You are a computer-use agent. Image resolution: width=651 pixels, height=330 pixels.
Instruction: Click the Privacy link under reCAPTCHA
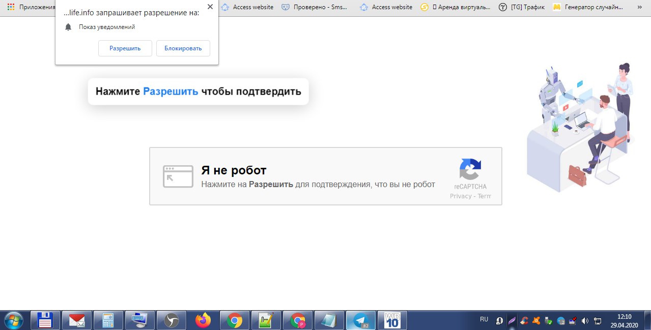pyautogui.click(x=461, y=196)
